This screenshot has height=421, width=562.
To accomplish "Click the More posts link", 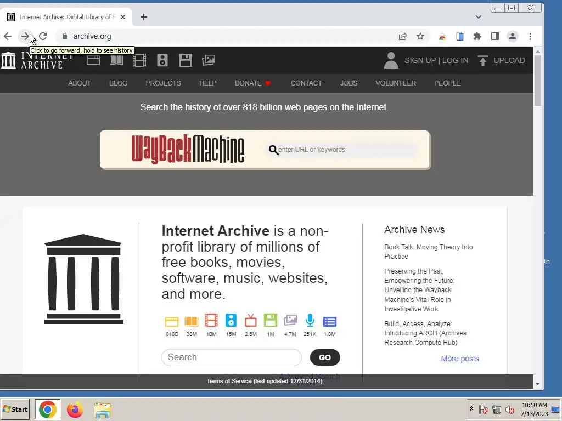I will click(460, 359).
